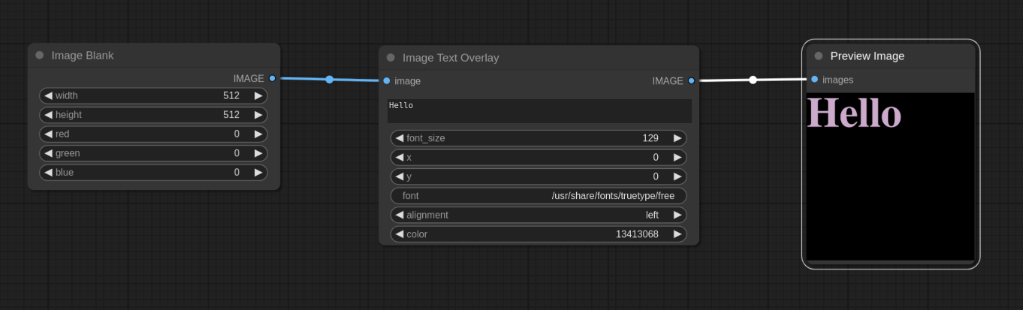Decrease red value with left arrow
This screenshot has height=310, width=1023.
click(48, 134)
